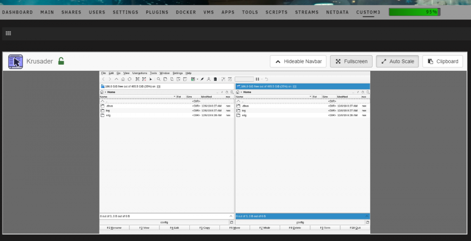Toggle the Auto Scale button
The height and width of the screenshot is (241, 471).
(398, 61)
